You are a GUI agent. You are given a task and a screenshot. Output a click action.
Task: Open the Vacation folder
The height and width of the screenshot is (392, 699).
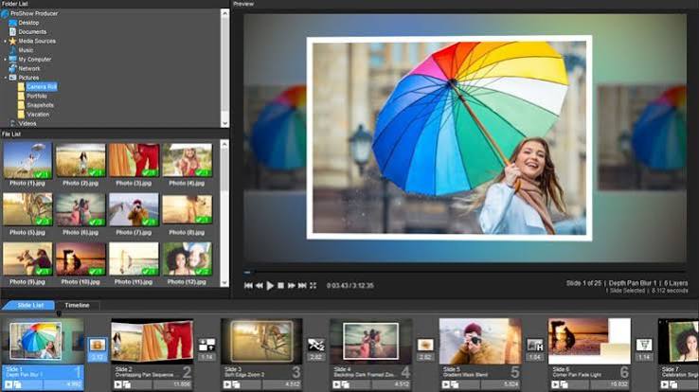38,115
